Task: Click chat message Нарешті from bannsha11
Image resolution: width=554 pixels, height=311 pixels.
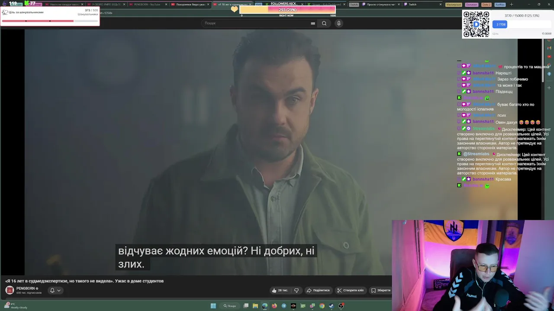Action: pos(503,73)
